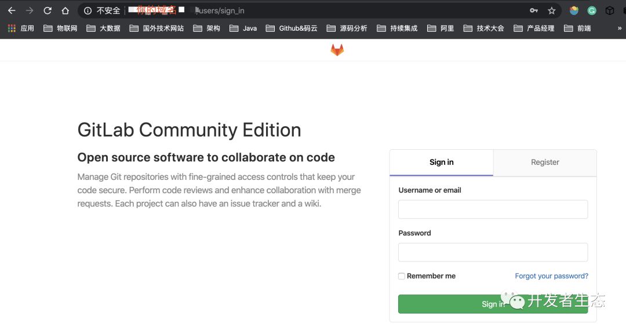Focus the Username or email field
The height and width of the screenshot is (328, 626).
click(493, 209)
